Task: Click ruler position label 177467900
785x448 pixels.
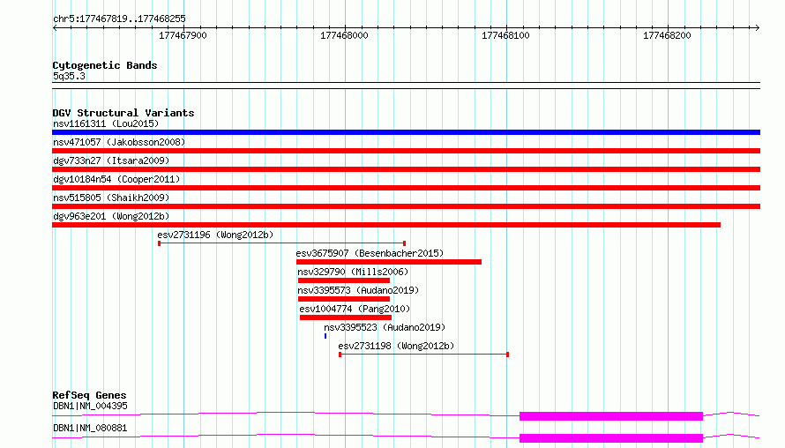Action: pyautogui.click(x=183, y=35)
